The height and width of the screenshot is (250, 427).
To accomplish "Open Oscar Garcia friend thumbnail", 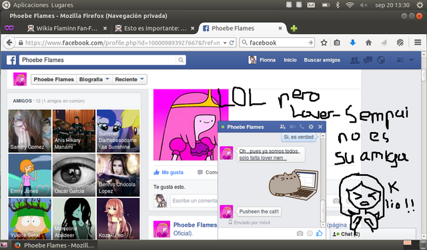I will click(74, 175).
